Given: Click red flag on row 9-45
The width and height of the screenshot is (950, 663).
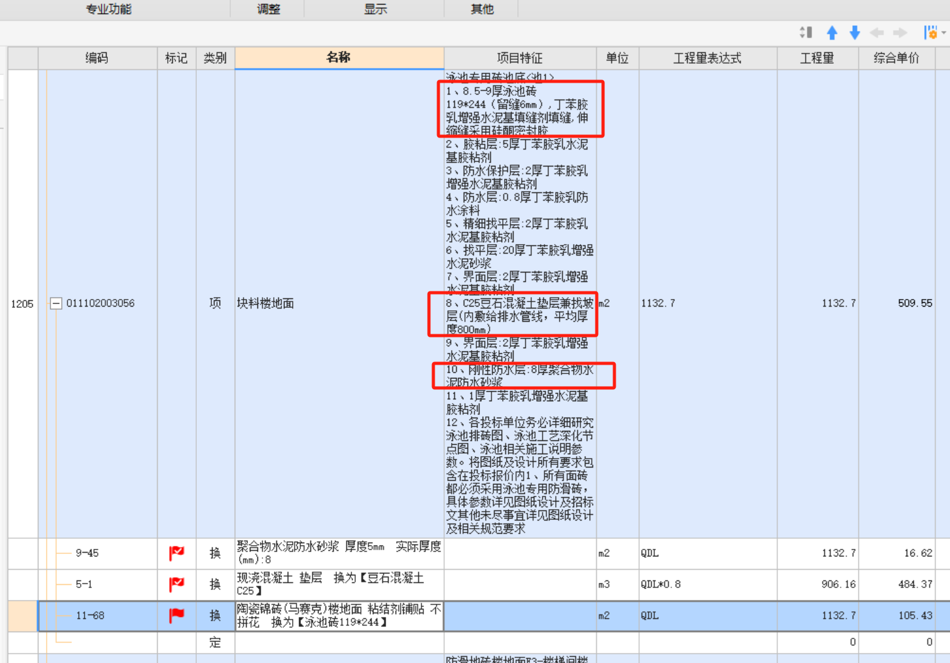Looking at the screenshot, I should click(177, 553).
